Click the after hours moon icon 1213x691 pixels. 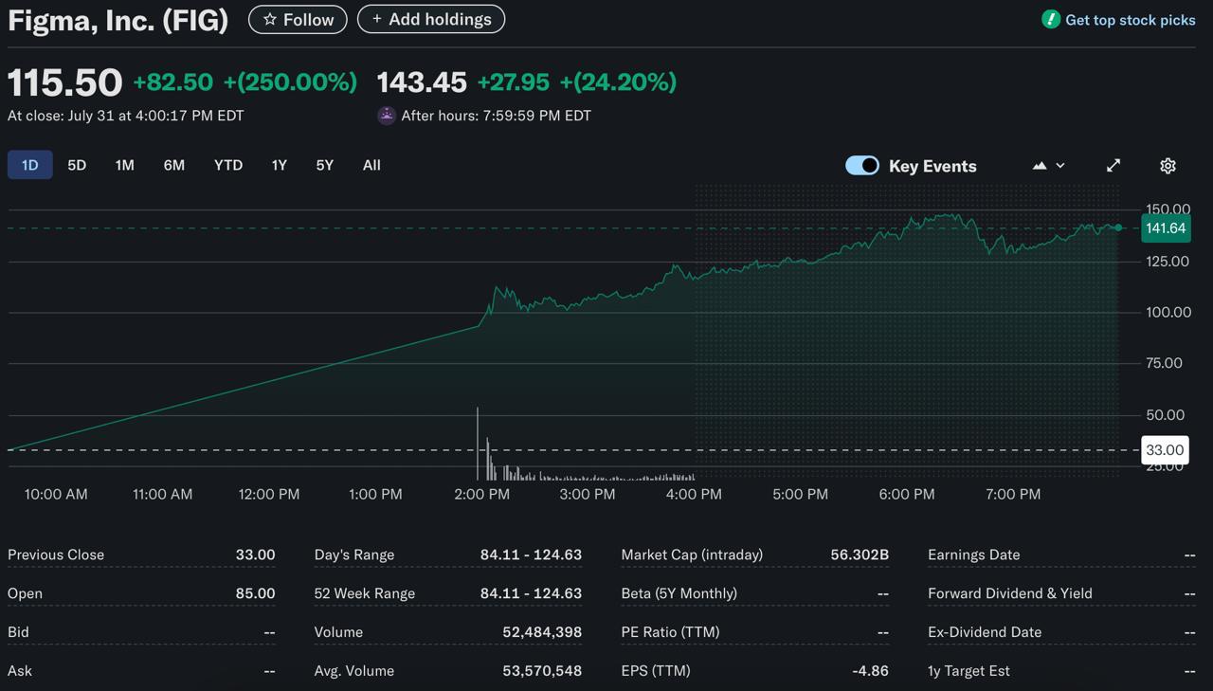click(x=387, y=116)
